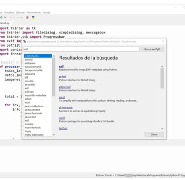Click package list scrollbar up arrow
This screenshot has width=185, height=180.
pyautogui.click(x=54, y=56)
